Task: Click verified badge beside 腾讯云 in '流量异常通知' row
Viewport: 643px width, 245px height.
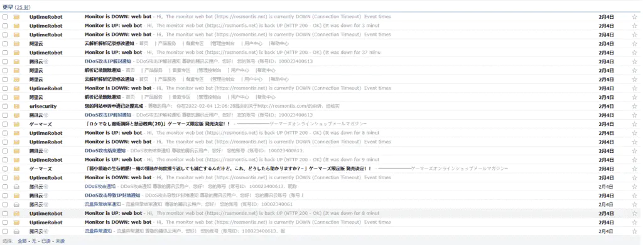Action: (46, 231)
